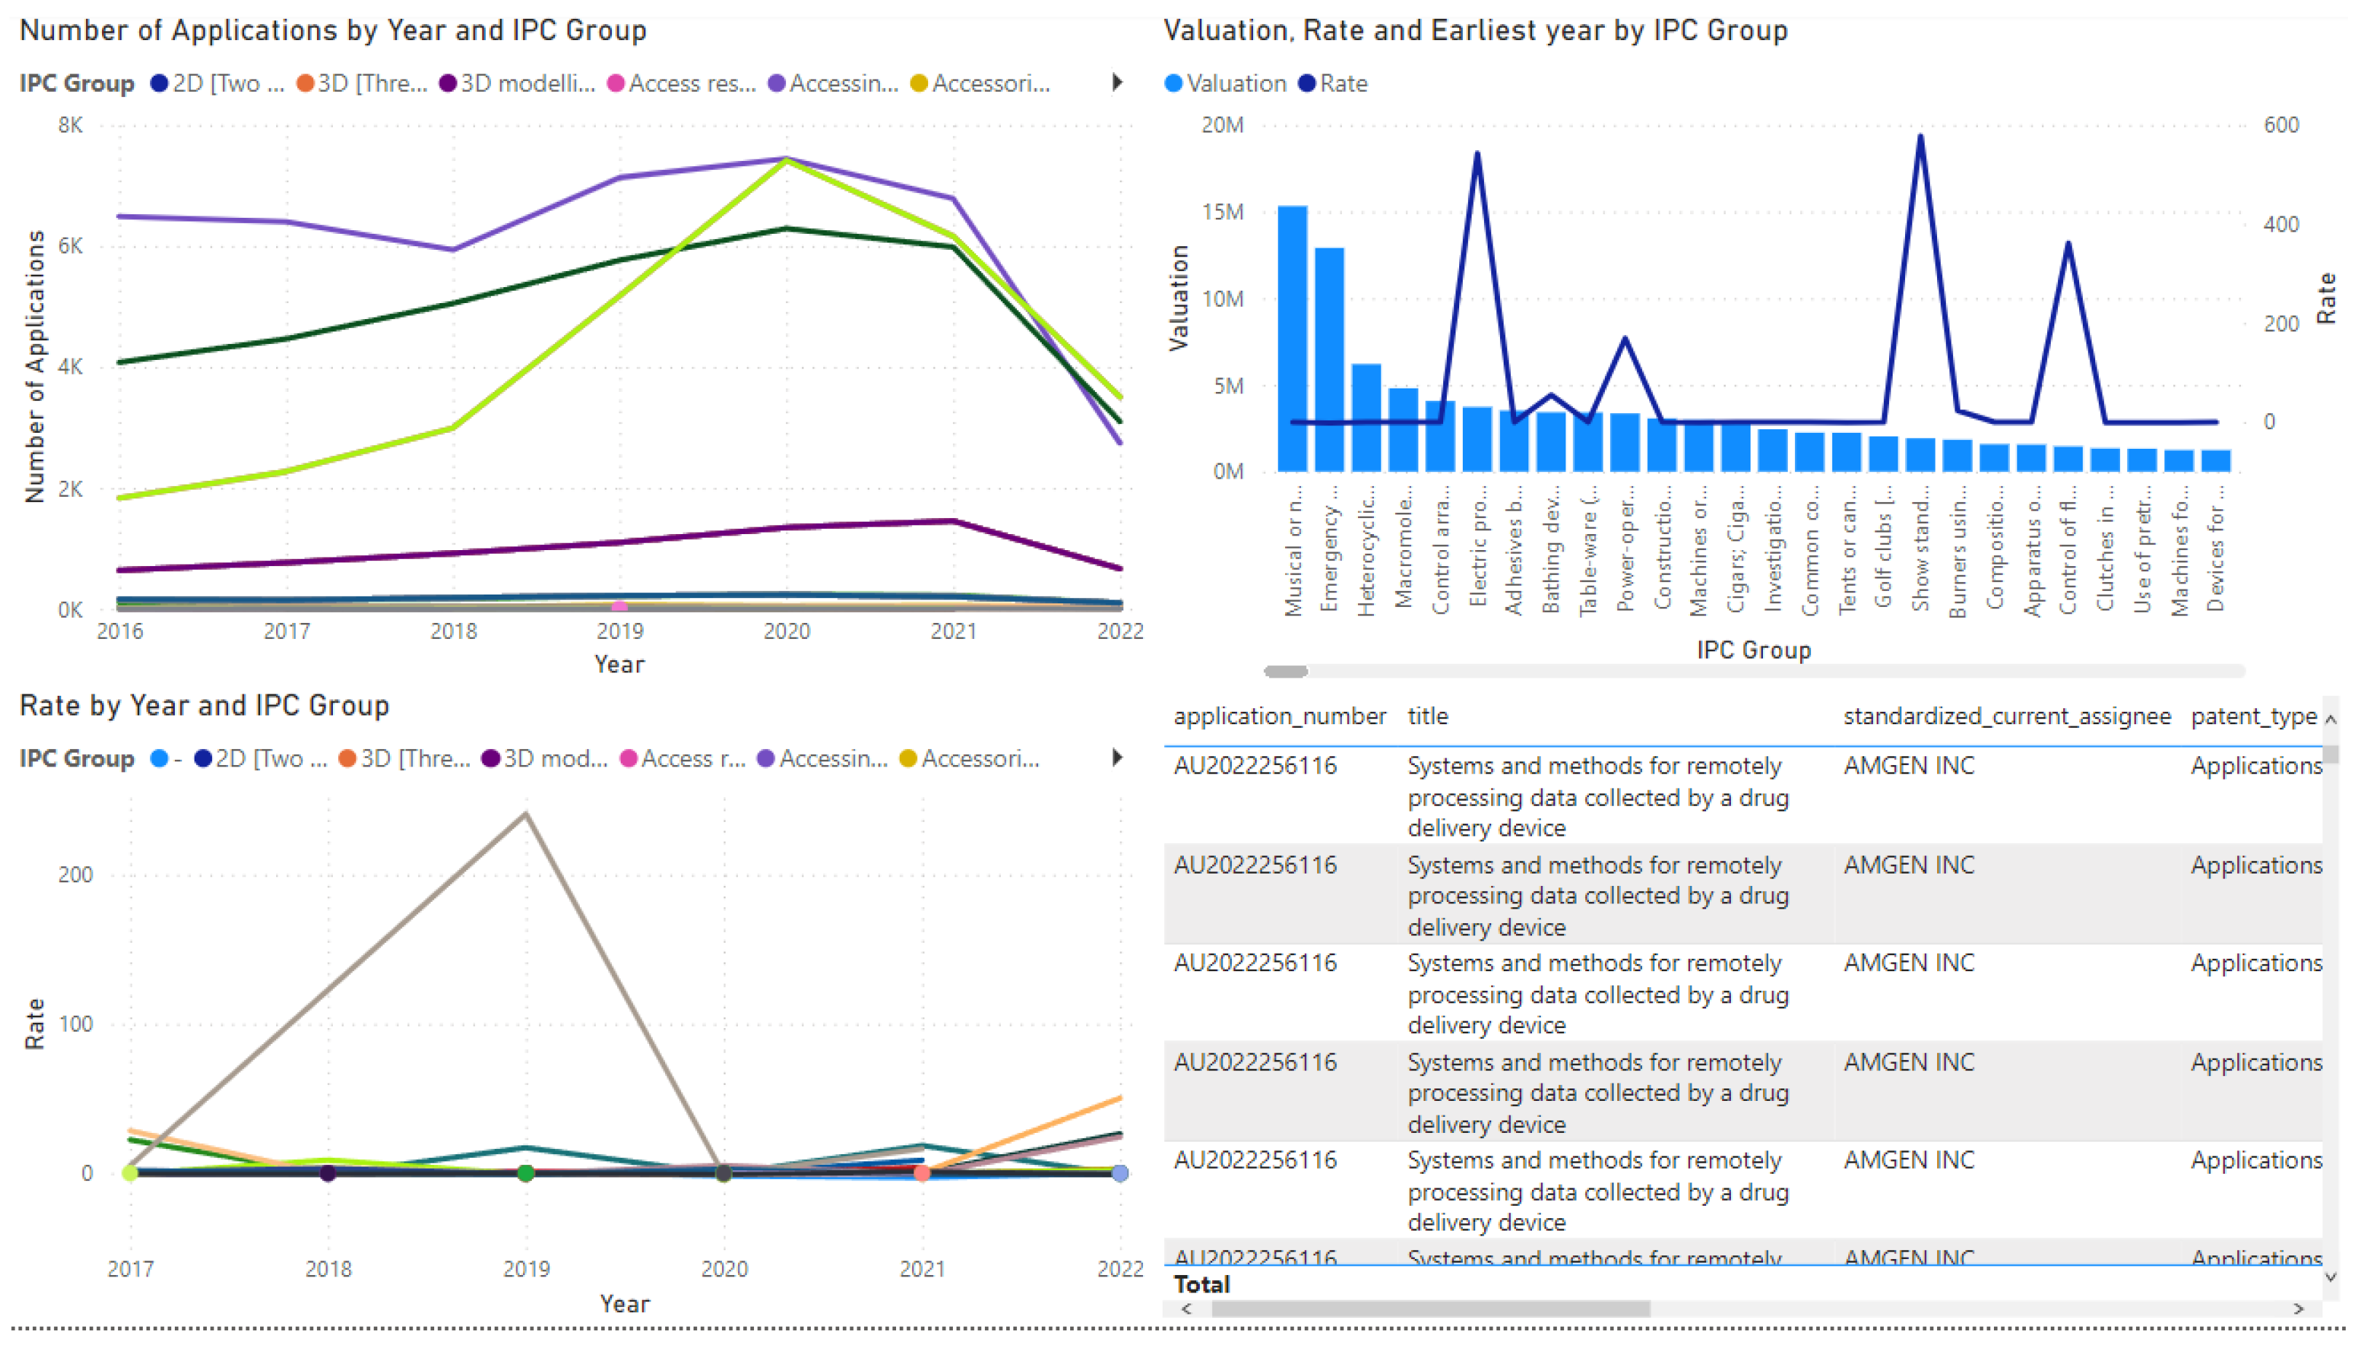Click the table's left scroll arrow
Screen dimensions: 2364x1361
click(x=1187, y=1309)
